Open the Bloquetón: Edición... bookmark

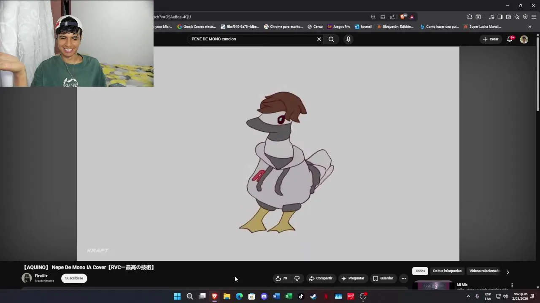395,27
